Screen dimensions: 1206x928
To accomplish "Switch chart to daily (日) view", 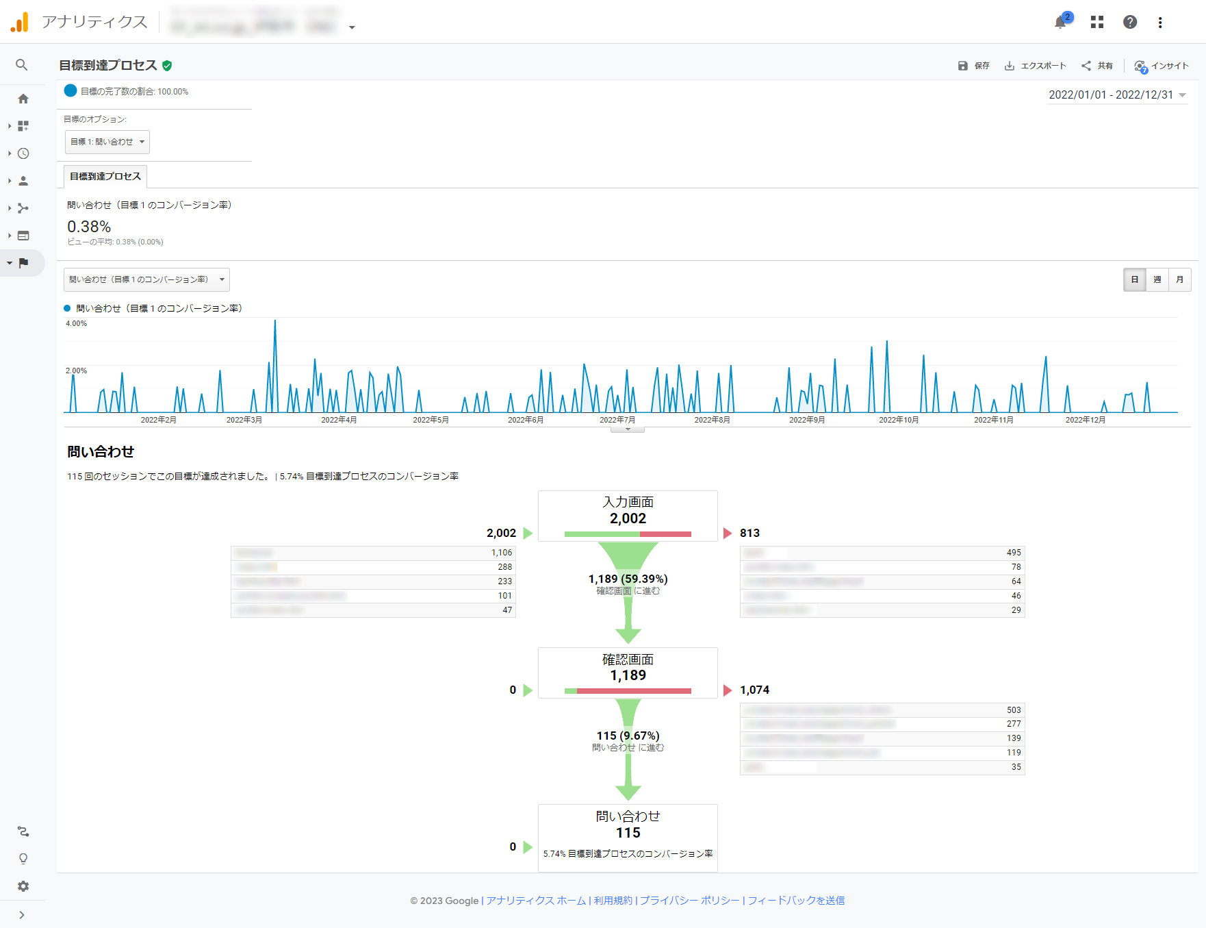I will tap(1135, 279).
